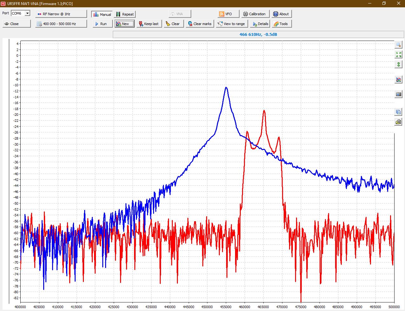Open the COM6 port dropdown
Image resolution: width=405 pixels, height=311 pixels.
pyautogui.click(x=27, y=13)
